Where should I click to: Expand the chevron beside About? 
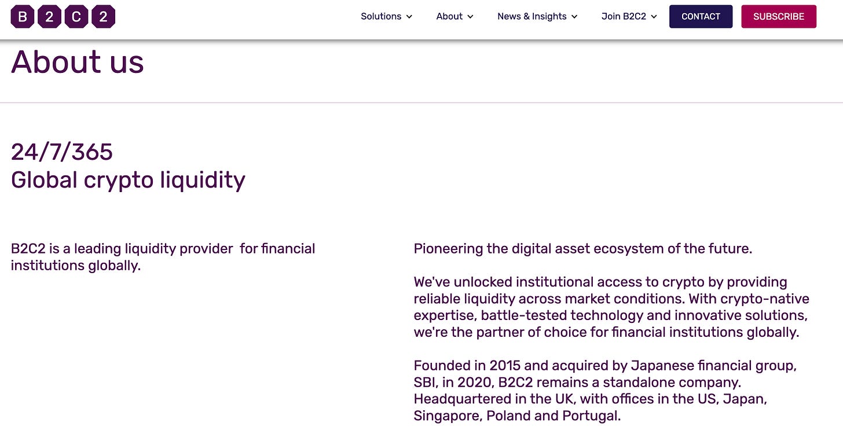(470, 17)
